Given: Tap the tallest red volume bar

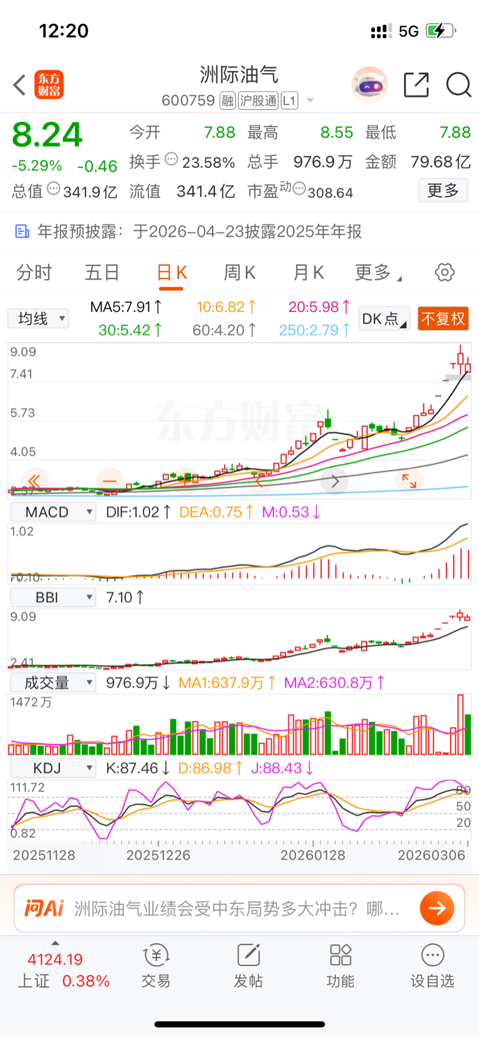Looking at the screenshot, I should (460, 725).
